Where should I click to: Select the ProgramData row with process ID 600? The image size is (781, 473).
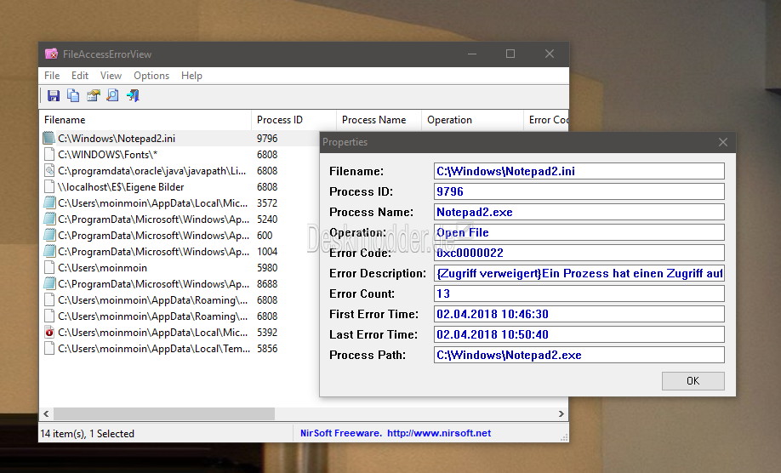point(180,236)
